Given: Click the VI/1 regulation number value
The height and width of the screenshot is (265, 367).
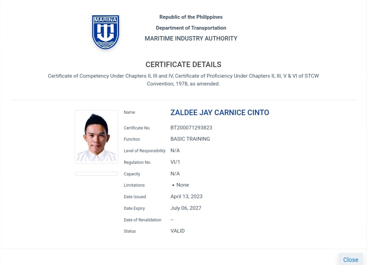Looking at the screenshot, I should click(x=175, y=162).
